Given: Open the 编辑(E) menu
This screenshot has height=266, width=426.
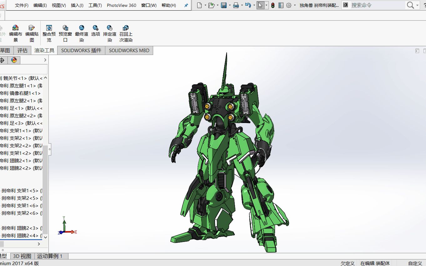Looking at the screenshot, I should click(x=40, y=5).
